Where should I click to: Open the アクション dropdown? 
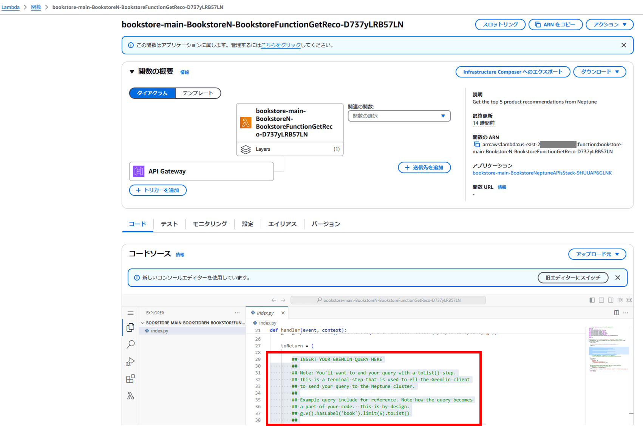click(x=609, y=25)
